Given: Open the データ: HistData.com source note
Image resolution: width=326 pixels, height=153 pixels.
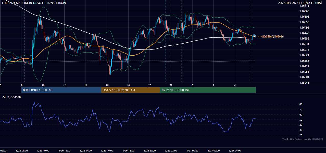Looking at the screenshot, I should tap(303, 139).
